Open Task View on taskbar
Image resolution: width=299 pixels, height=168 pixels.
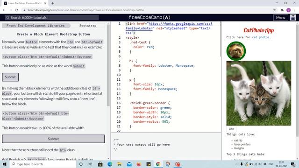click(x=90, y=164)
